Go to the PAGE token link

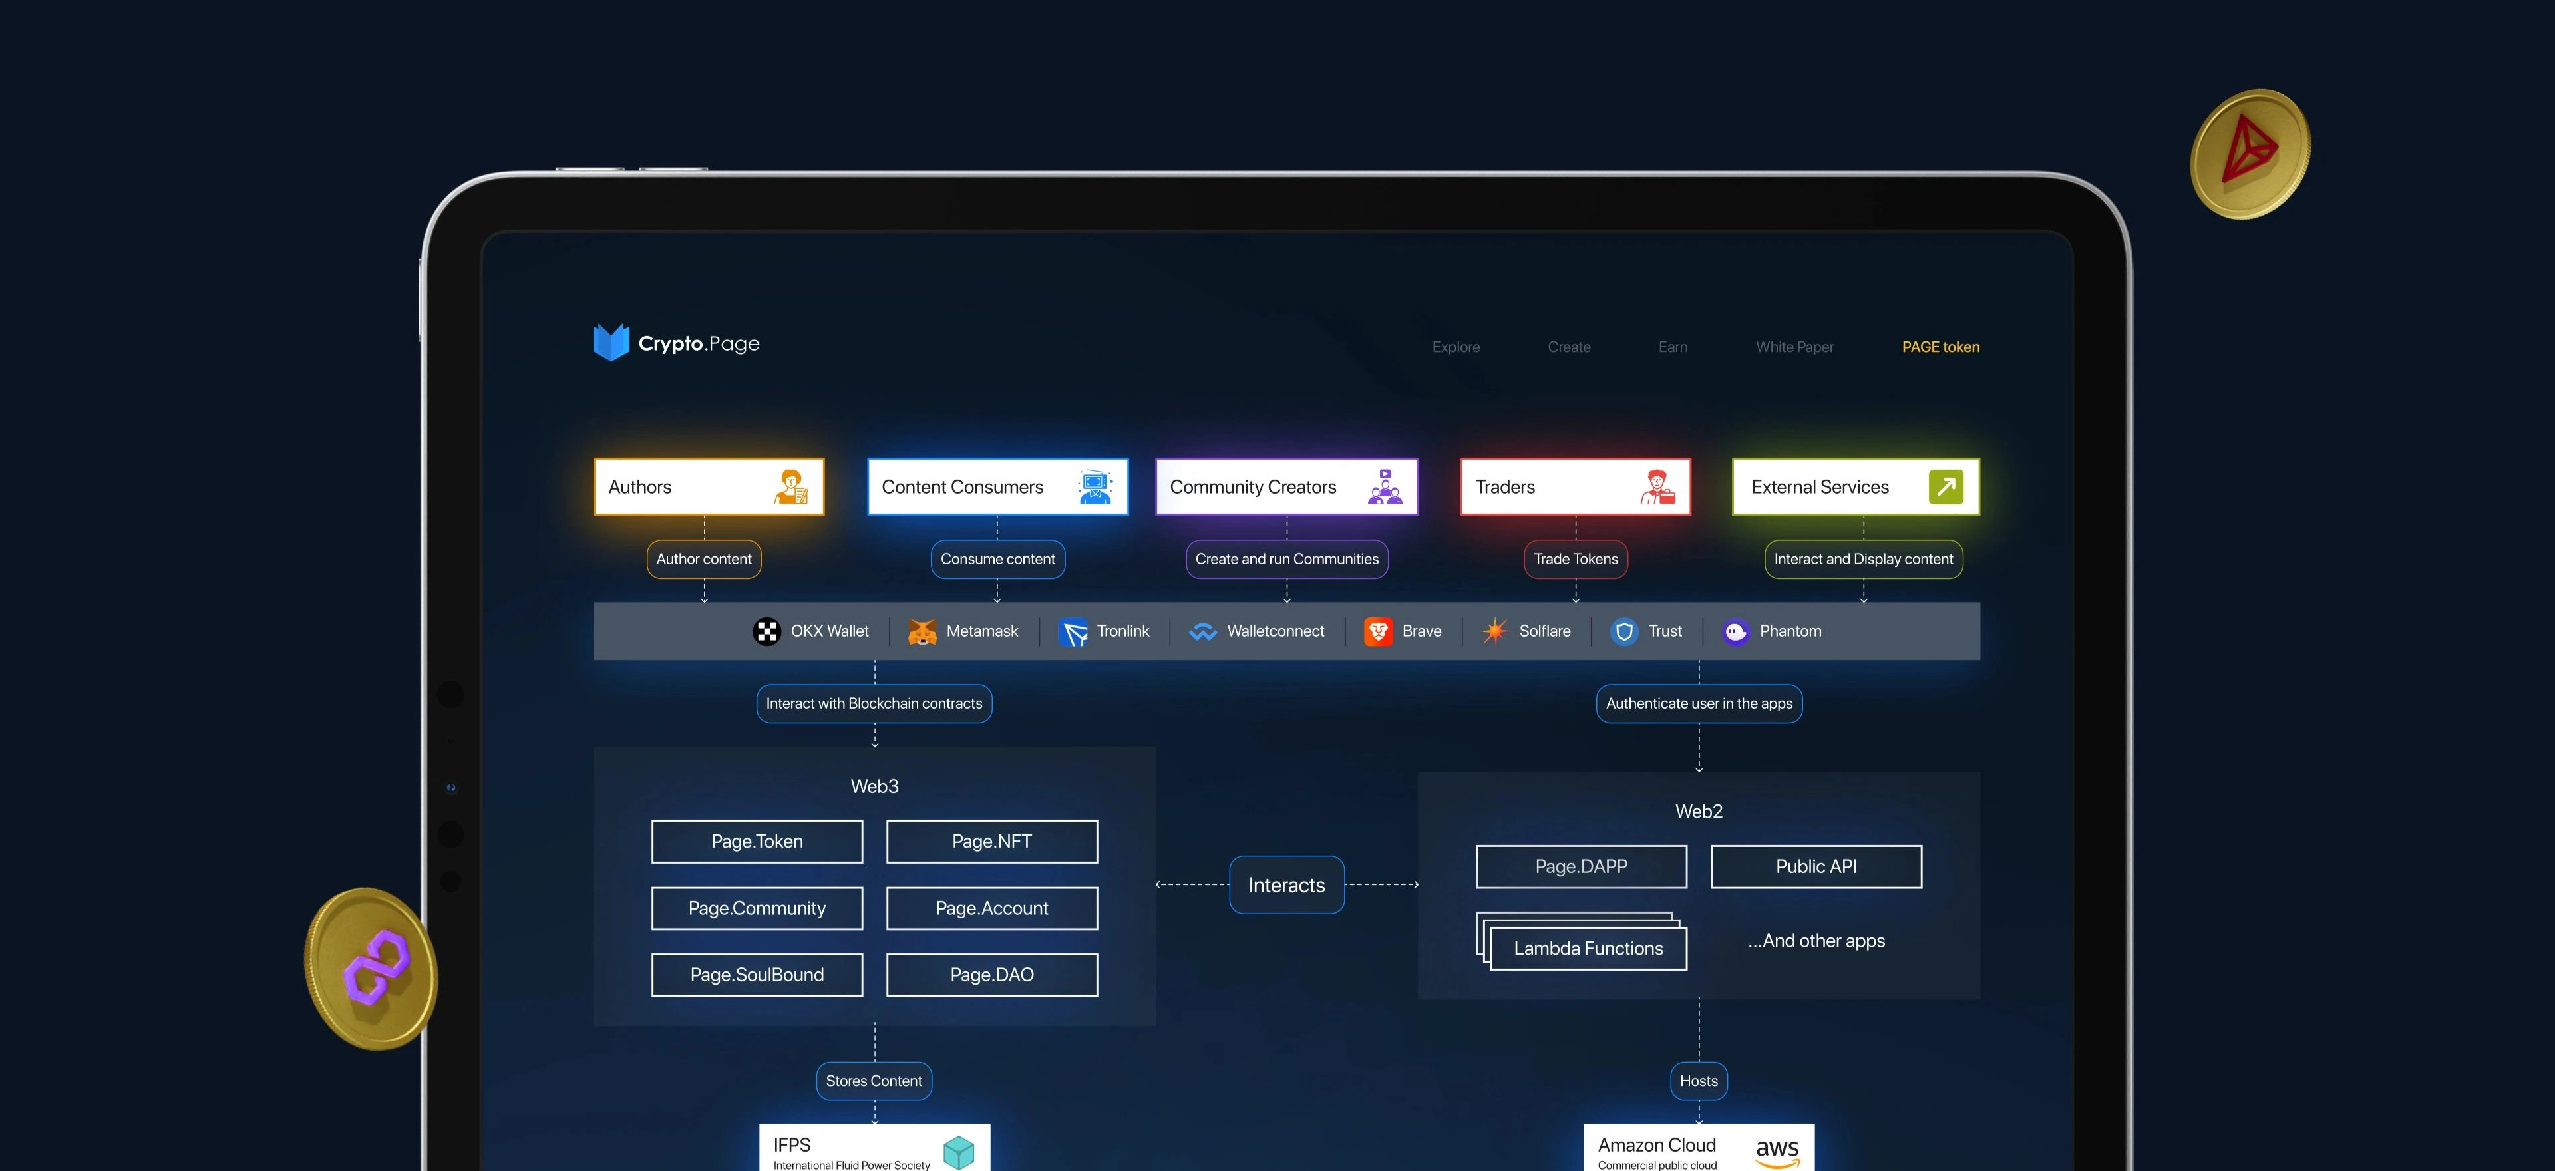[1939, 347]
